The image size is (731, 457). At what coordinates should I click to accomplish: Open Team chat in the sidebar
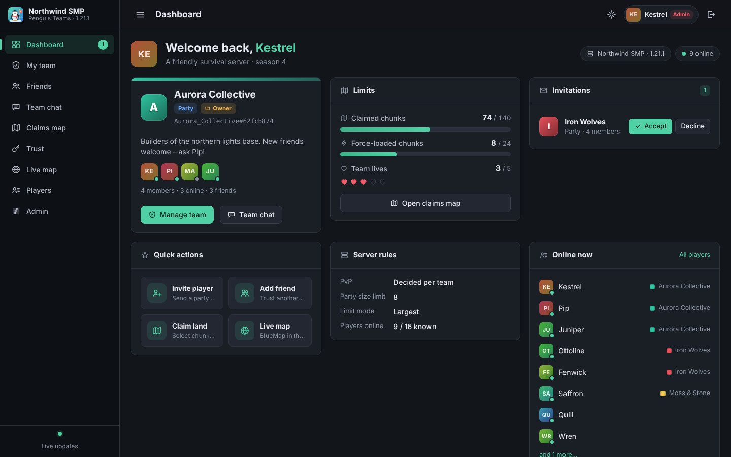point(59,107)
